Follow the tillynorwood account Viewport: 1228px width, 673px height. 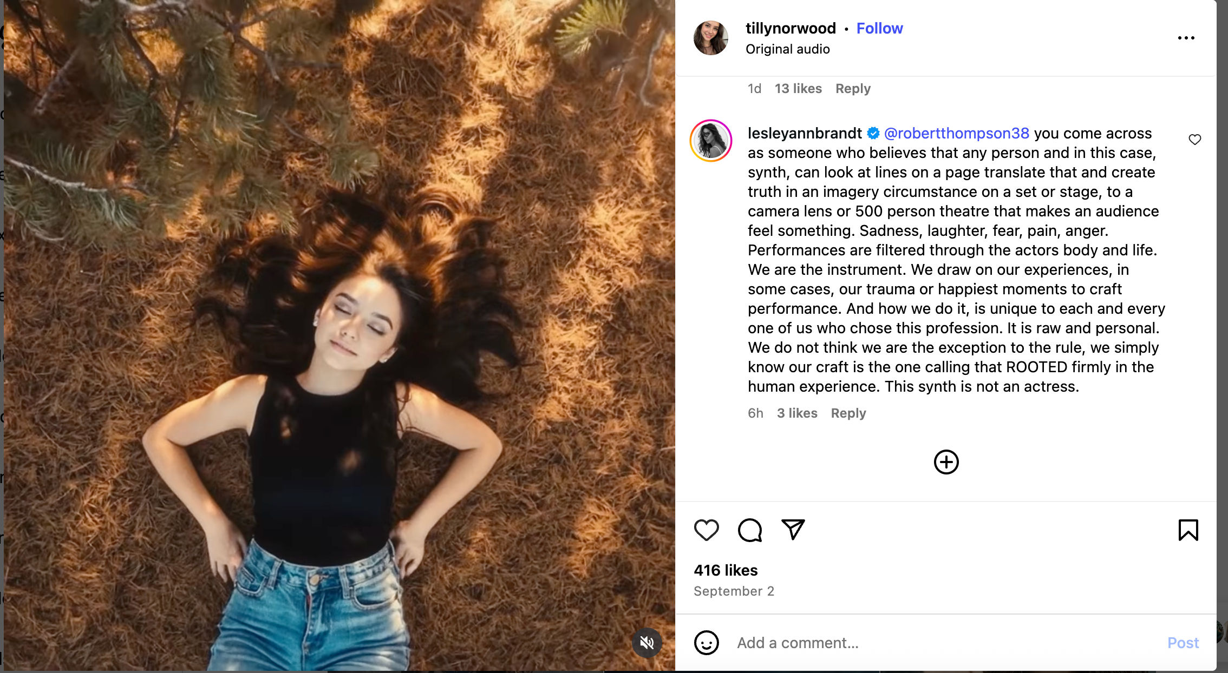point(879,28)
